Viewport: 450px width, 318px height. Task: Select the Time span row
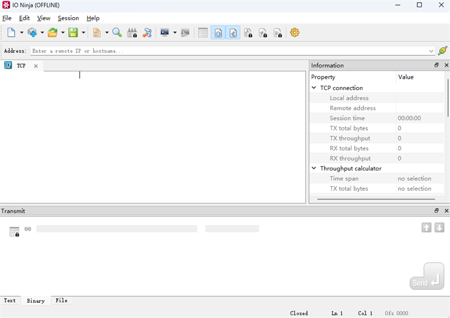point(377,178)
